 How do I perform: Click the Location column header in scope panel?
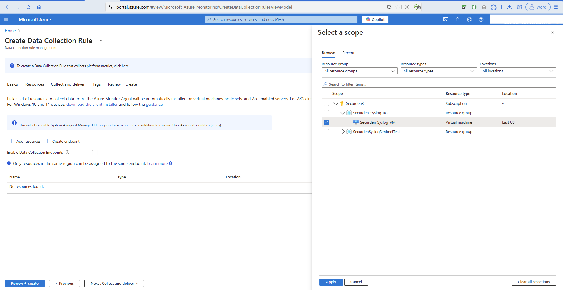509,93
